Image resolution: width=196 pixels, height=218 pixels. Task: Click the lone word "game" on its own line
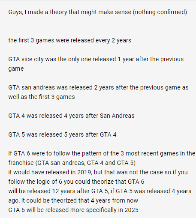tap(16, 69)
